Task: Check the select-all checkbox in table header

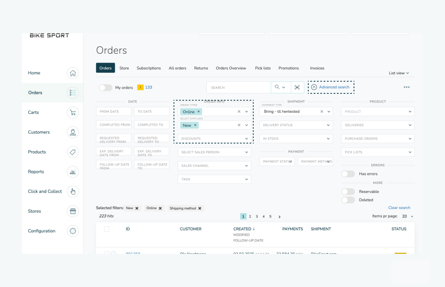Action: 107,229
